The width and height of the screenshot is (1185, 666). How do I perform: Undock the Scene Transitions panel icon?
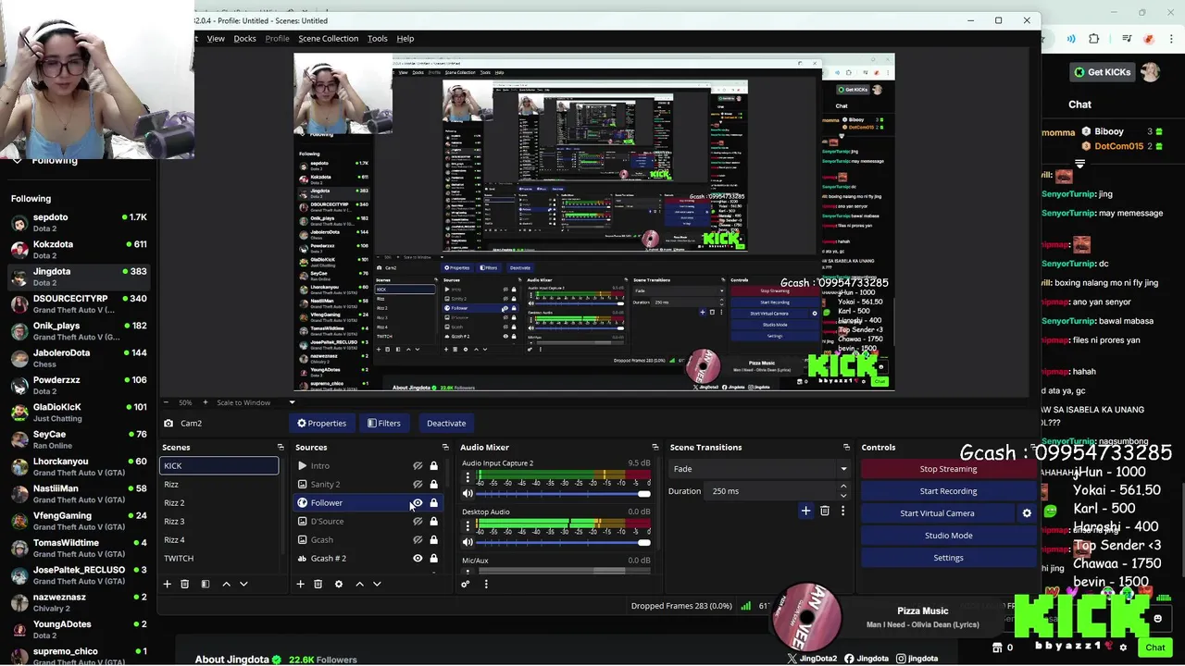846,448
